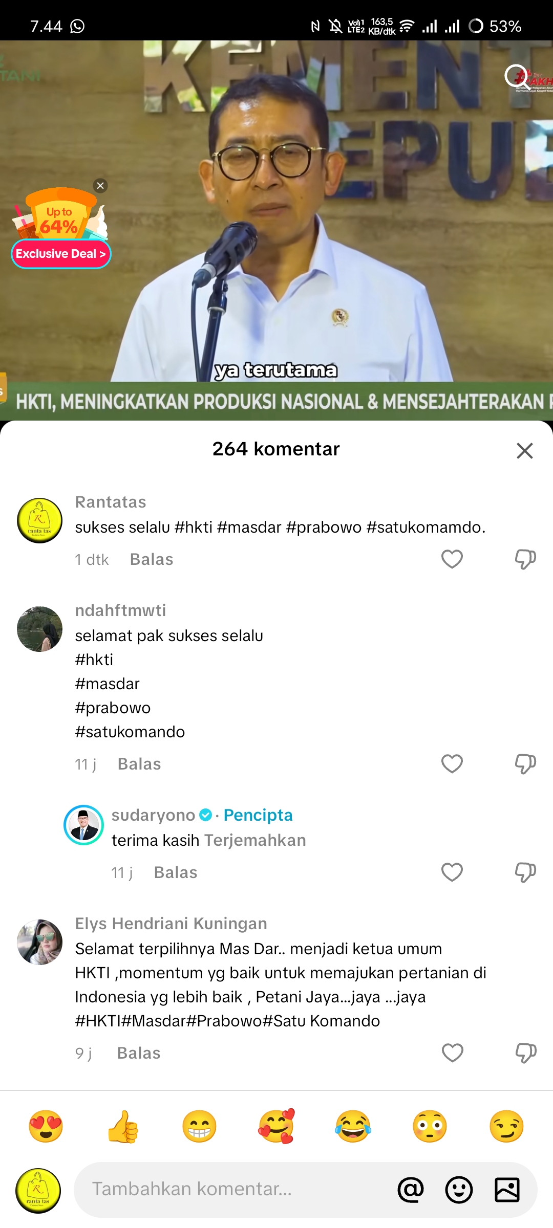Screen dimensions: 553x1228
Task: Dislike Elys Hendriani Kuningan's comment
Action: pyautogui.click(x=525, y=1053)
